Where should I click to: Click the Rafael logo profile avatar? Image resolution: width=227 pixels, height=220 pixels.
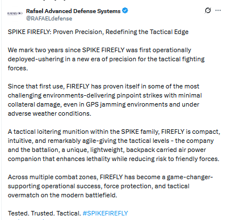(x=15, y=13)
